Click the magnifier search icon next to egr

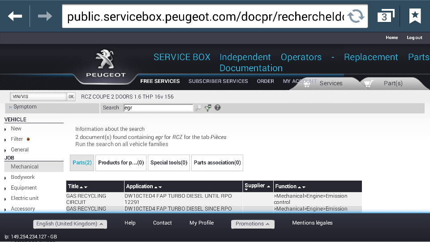point(198,108)
